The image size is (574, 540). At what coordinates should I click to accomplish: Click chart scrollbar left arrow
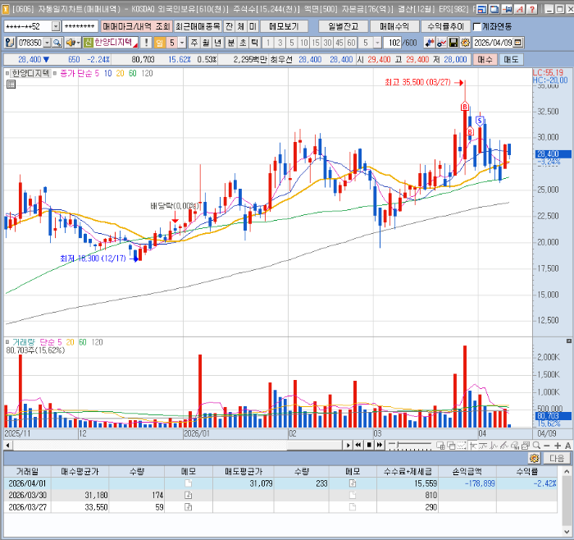(x=7, y=446)
